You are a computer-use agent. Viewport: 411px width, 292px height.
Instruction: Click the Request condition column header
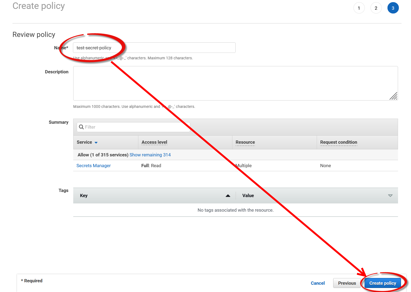(338, 142)
